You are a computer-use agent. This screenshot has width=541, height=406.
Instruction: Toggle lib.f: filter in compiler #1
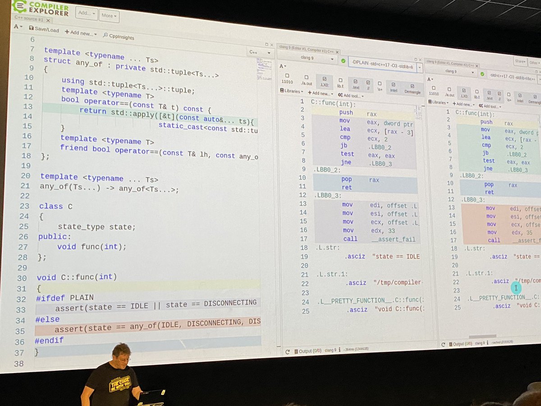click(341, 82)
